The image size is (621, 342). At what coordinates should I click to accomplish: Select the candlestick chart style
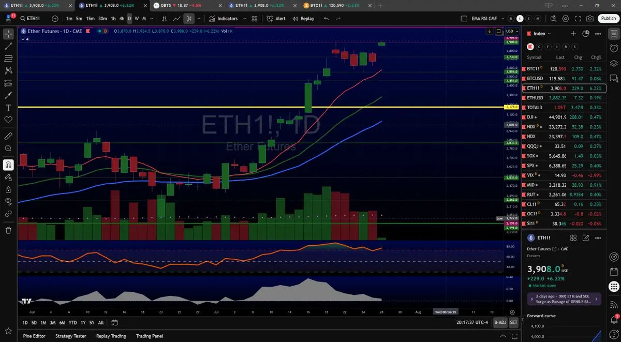[189, 19]
